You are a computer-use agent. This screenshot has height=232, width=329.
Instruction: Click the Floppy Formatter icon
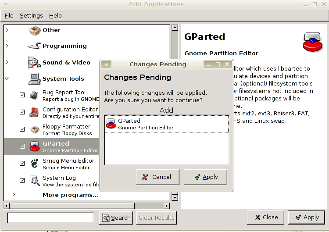(35, 129)
